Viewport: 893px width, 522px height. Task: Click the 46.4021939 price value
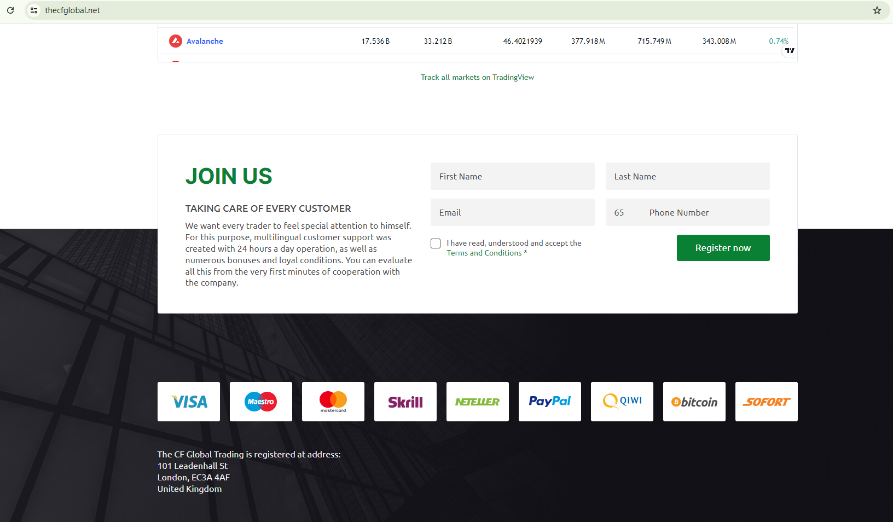pos(523,41)
